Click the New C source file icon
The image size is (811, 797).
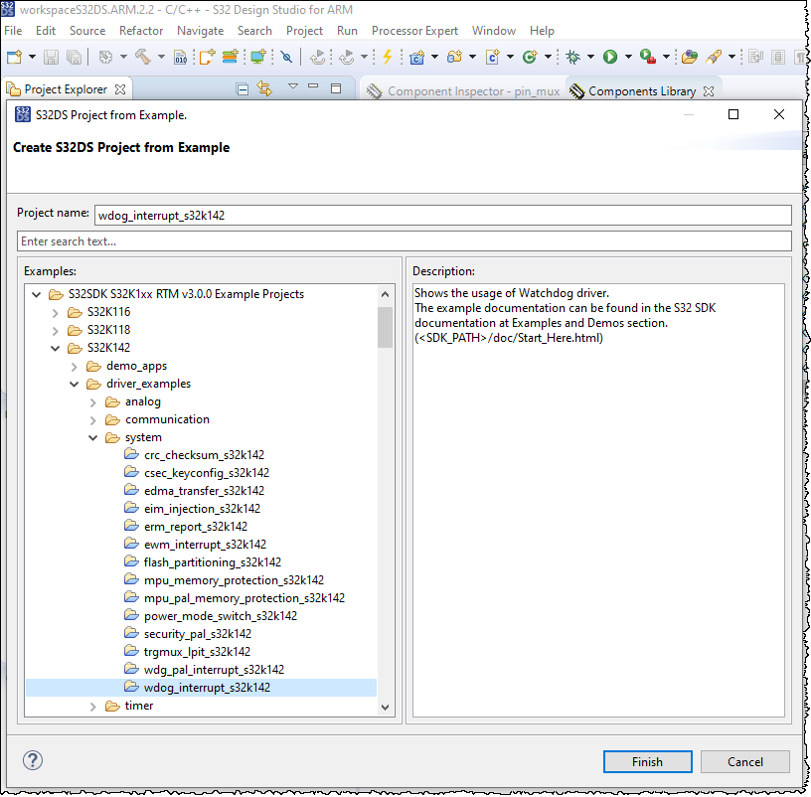492,57
